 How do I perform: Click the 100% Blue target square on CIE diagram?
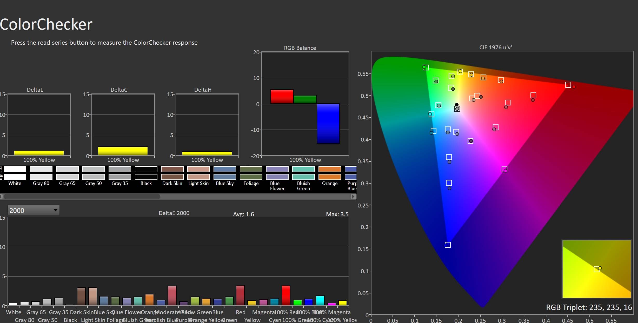coord(448,245)
